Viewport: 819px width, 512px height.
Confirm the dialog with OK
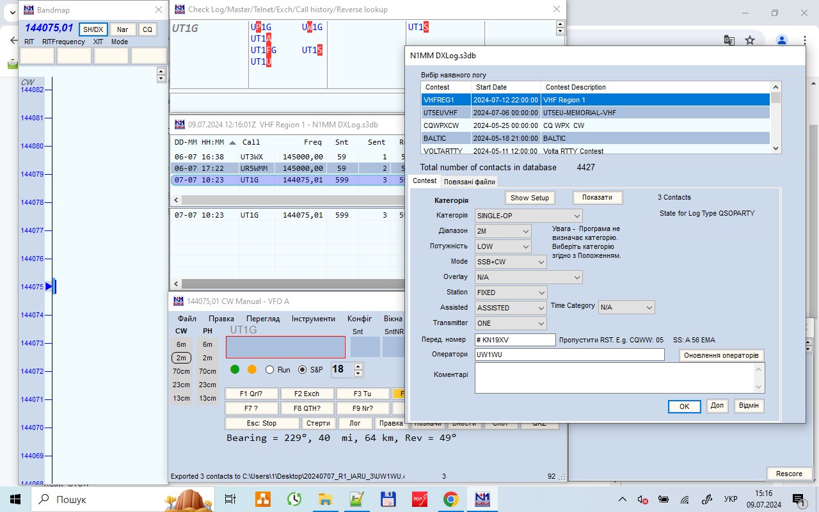tap(684, 406)
